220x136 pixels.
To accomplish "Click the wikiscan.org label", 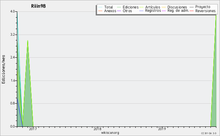I will click(110, 133).
